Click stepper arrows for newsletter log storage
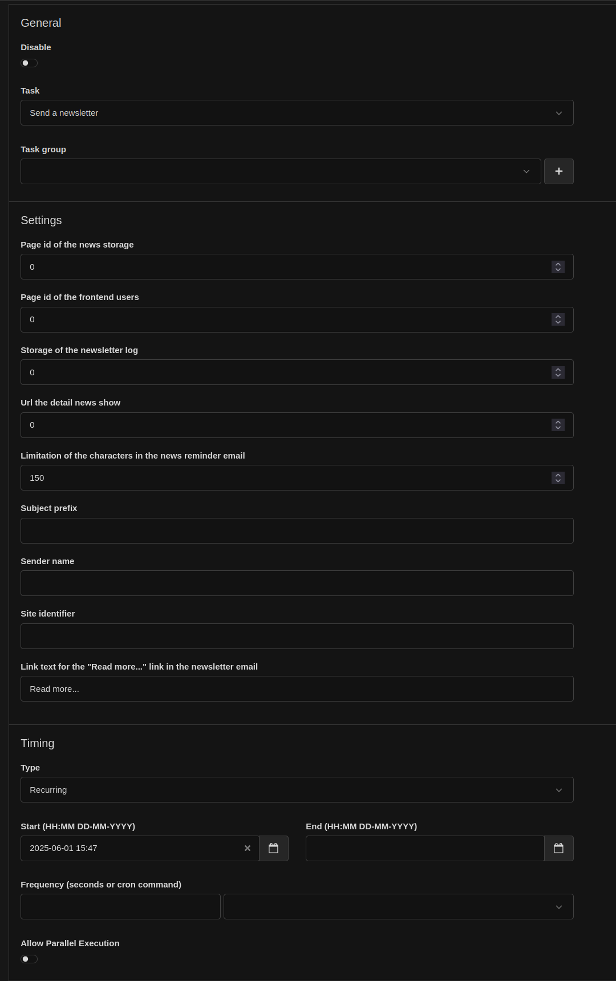This screenshot has width=616, height=981. (558, 372)
